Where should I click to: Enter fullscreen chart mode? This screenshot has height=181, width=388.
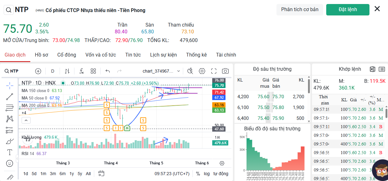coord(214,71)
